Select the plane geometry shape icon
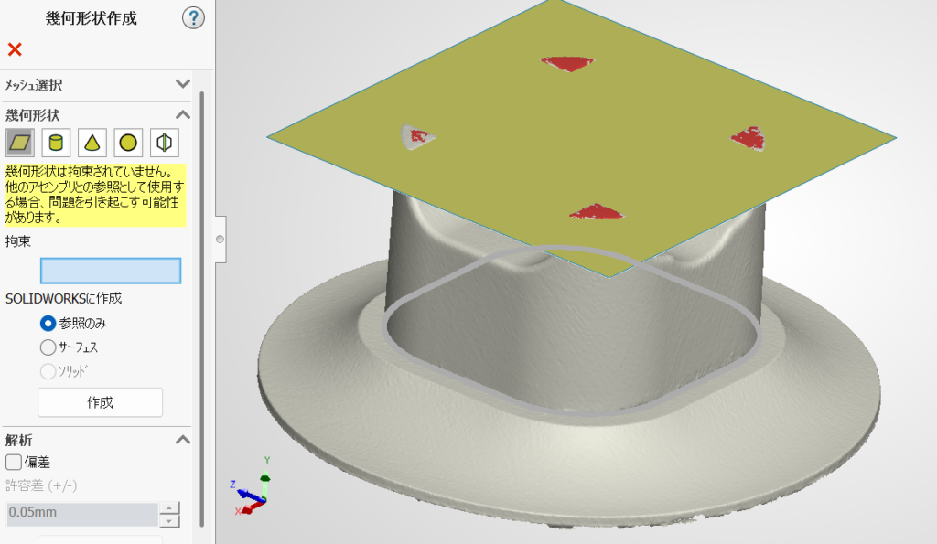This screenshot has width=937, height=544. [x=20, y=143]
